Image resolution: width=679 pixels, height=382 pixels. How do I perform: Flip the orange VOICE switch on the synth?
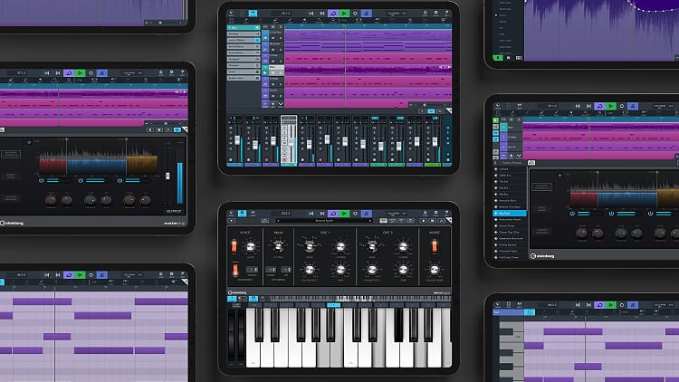pyautogui.click(x=234, y=246)
